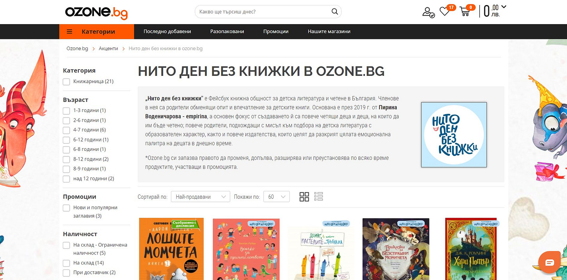Check the 6-8 години age filter
This screenshot has height=280, width=567.
(66, 150)
